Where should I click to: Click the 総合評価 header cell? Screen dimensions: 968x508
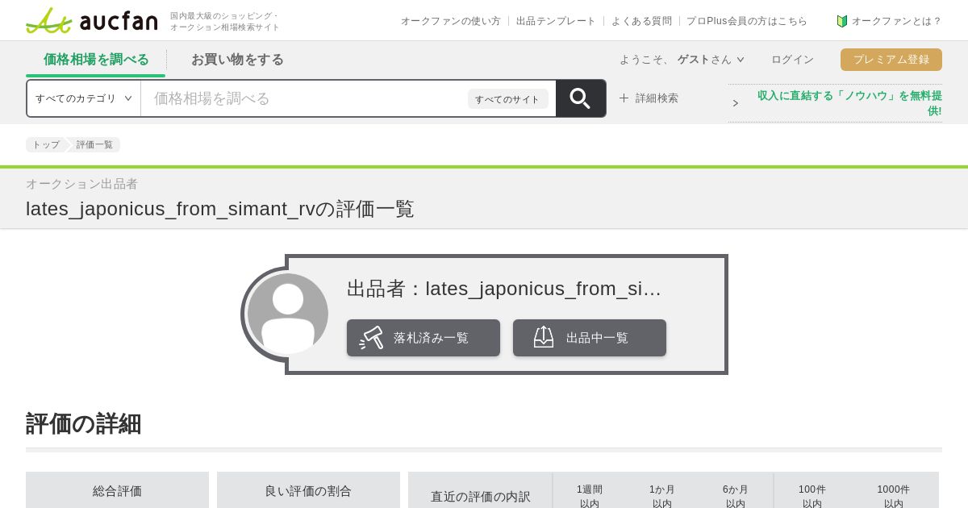pyautogui.click(x=117, y=490)
